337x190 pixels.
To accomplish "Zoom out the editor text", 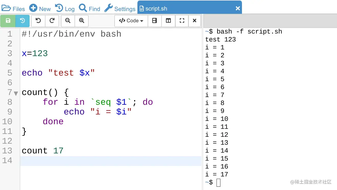I will pos(68,21).
